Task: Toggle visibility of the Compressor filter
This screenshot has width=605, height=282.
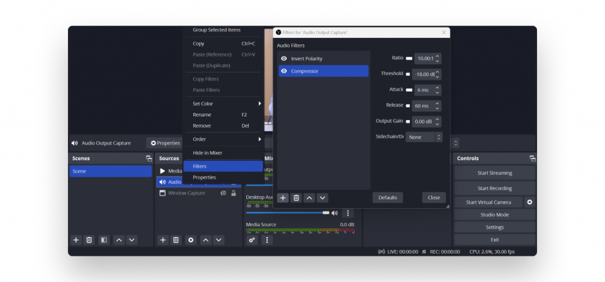Action: [284, 71]
